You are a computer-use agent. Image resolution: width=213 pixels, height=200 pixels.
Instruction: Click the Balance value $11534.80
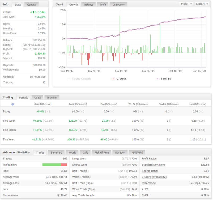point(39,40)
